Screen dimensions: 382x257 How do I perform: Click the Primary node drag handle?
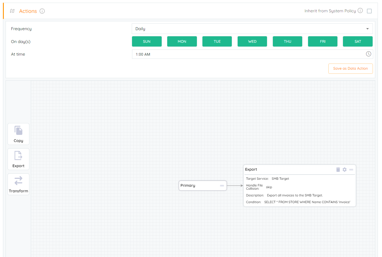tap(222, 186)
